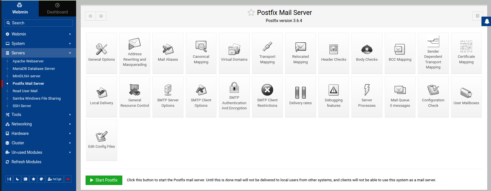
Task: Open favorites star button in footer
Action: click(x=33, y=179)
